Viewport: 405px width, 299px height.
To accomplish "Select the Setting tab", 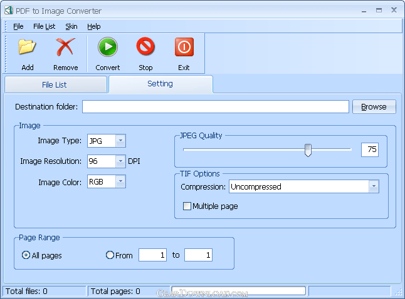I will pos(160,84).
